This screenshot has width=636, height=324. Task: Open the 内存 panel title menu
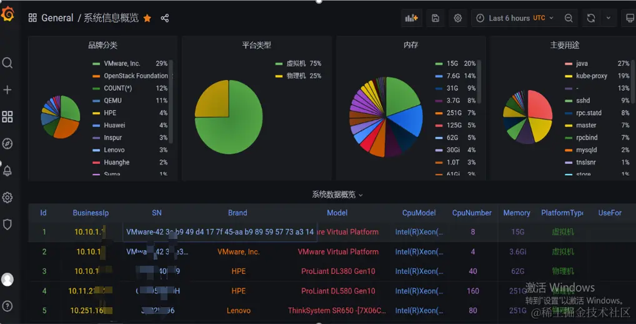pyautogui.click(x=411, y=45)
